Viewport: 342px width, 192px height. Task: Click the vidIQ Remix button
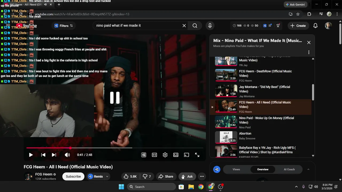click(96, 177)
